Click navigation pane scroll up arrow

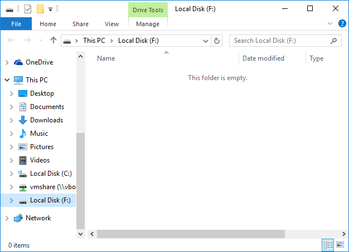(x=81, y=56)
